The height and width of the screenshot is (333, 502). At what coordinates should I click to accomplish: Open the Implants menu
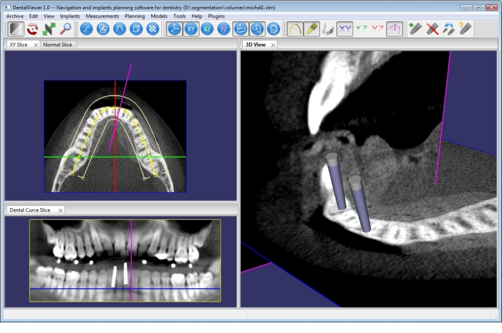click(70, 16)
